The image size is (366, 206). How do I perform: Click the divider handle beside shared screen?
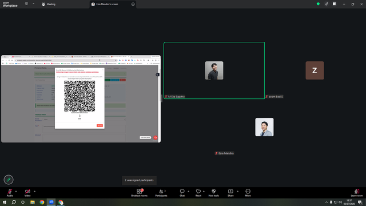162,98
